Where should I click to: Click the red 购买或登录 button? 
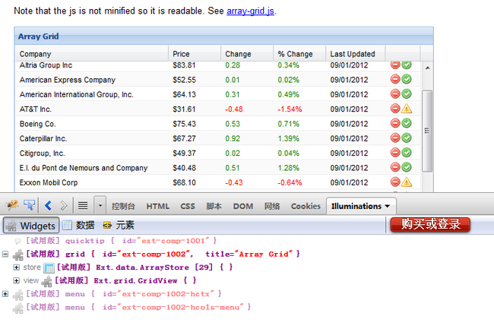430,225
